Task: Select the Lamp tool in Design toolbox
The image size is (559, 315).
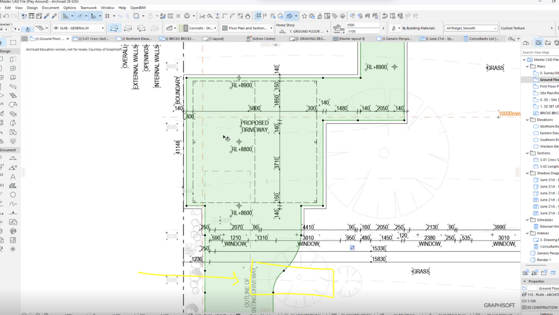Action: (13, 141)
